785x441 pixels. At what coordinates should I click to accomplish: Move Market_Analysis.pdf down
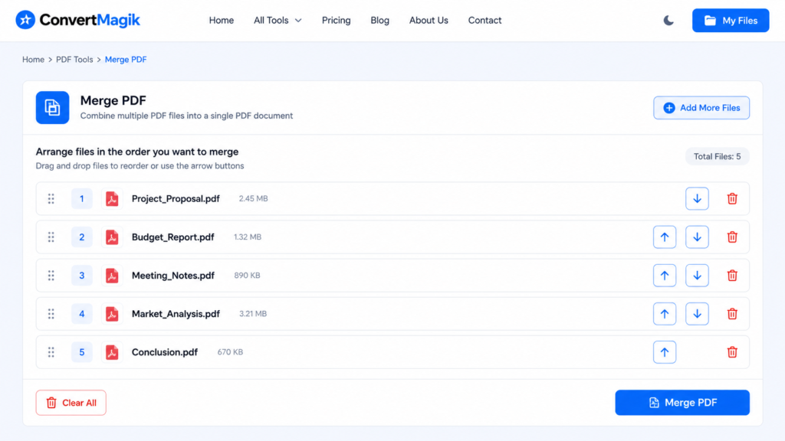click(x=697, y=314)
